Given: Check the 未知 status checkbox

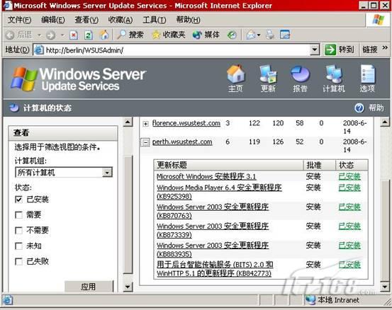Looking at the screenshot, I should tap(18, 246).
